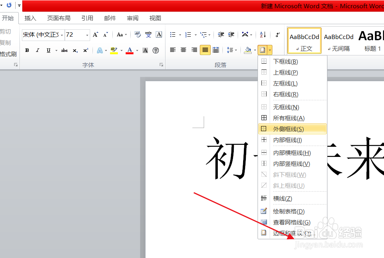
Task: Open the Phonetic Guide icon
Action: tap(148, 35)
